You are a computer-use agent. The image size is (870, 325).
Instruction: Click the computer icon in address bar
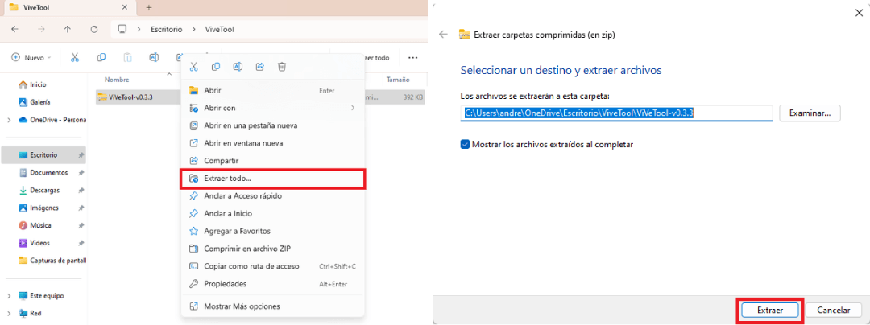(x=122, y=29)
